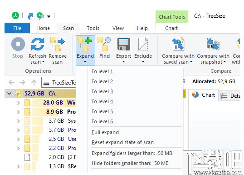Click the Exclude icon
Image resolution: width=244 pixels, height=175 pixels.
click(x=143, y=44)
